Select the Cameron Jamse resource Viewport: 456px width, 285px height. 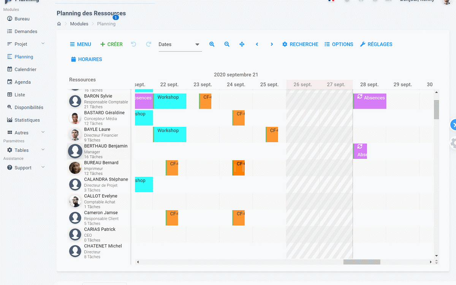[x=99, y=218]
